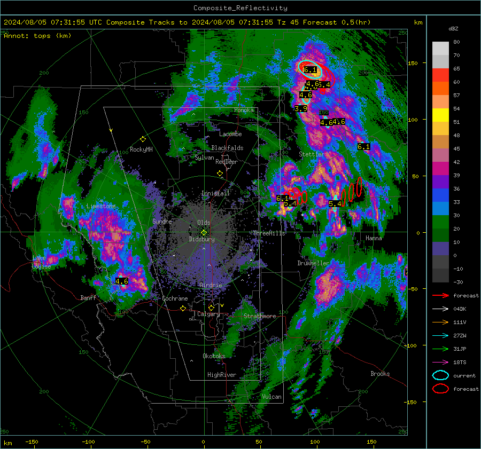Click the orange 111V arrow in legend
This screenshot has height=449, width=481.
tap(440, 322)
